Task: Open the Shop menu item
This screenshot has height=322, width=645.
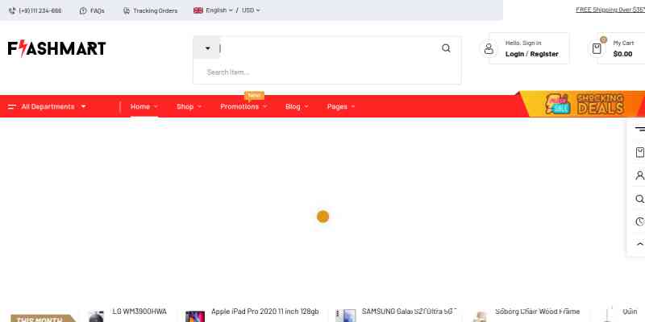Action: pyautogui.click(x=189, y=106)
